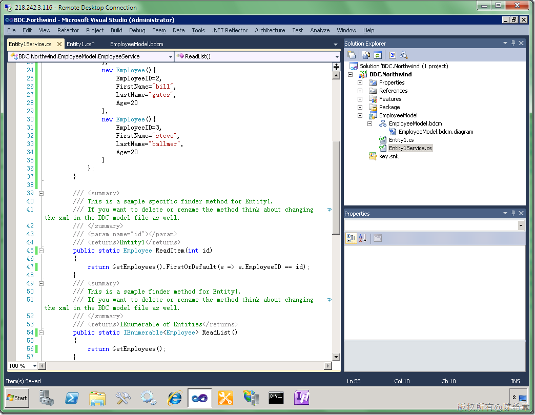
Task: Open the active files tab list dropdown
Action: click(x=335, y=45)
